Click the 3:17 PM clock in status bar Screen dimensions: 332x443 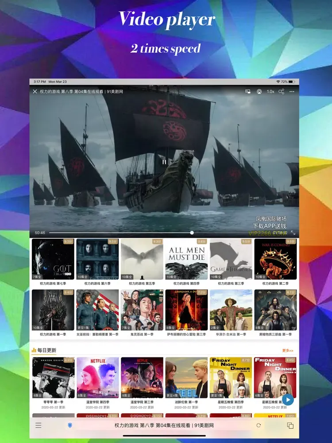(40, 82)
